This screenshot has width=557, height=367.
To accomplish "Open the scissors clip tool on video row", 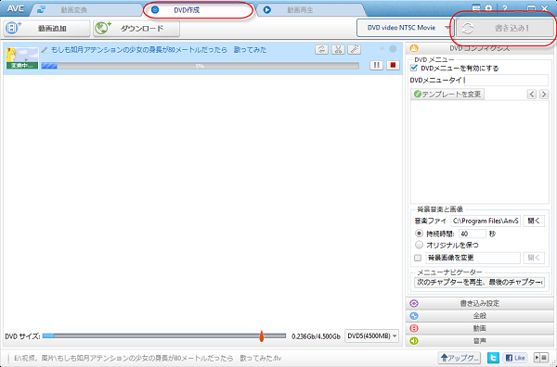I will 338,50.
